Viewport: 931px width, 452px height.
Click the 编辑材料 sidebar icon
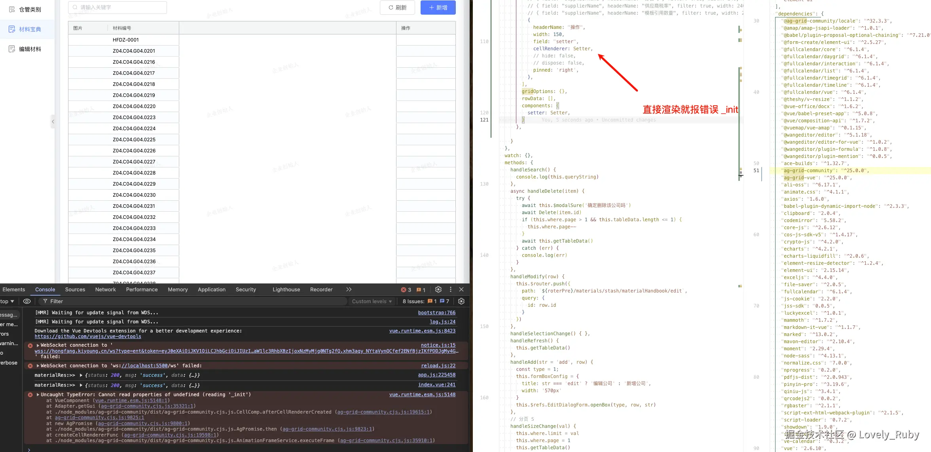click(x=12, y=49)
